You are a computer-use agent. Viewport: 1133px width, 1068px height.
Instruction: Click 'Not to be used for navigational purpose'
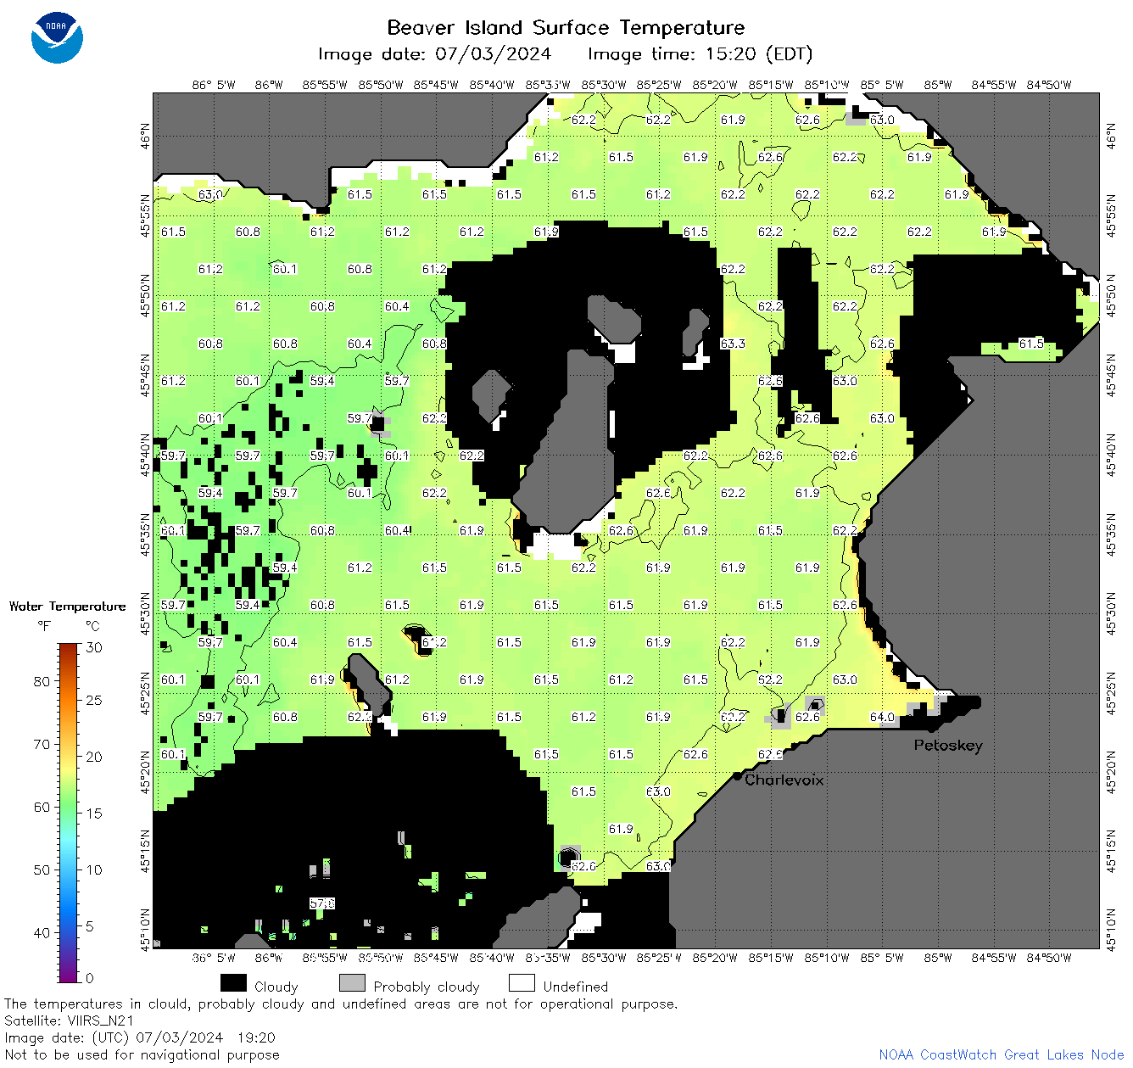[x=142, y=1054]
